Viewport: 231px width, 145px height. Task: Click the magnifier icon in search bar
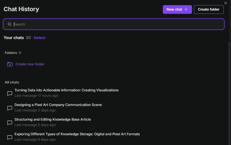(x=10, y=24)
